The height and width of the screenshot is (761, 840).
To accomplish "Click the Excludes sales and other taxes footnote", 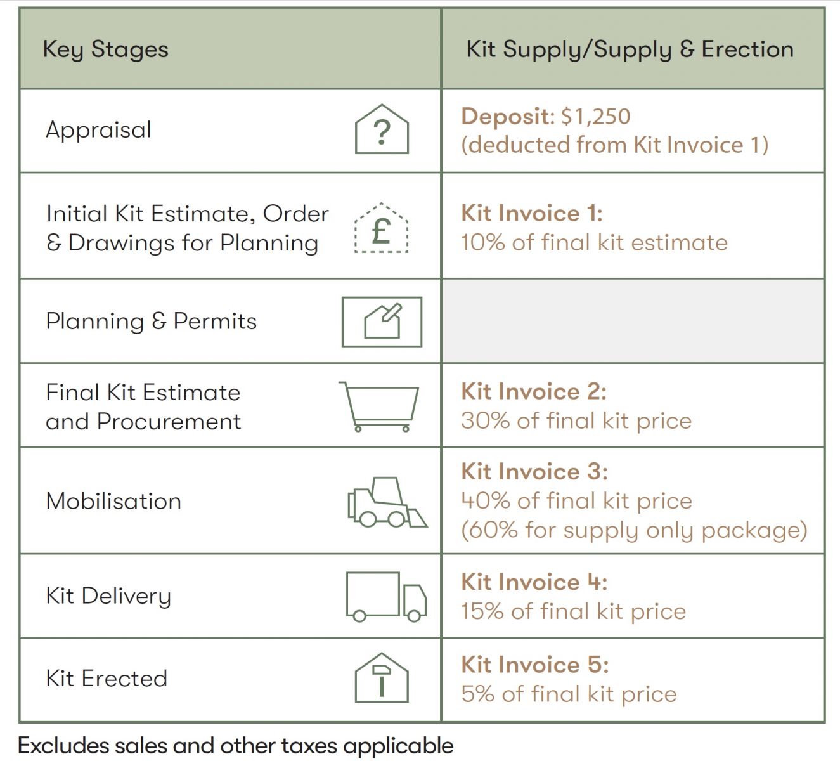I will click(236, 746).
